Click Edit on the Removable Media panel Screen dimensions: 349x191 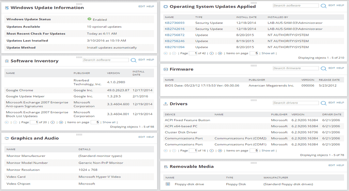click(332, 165)
